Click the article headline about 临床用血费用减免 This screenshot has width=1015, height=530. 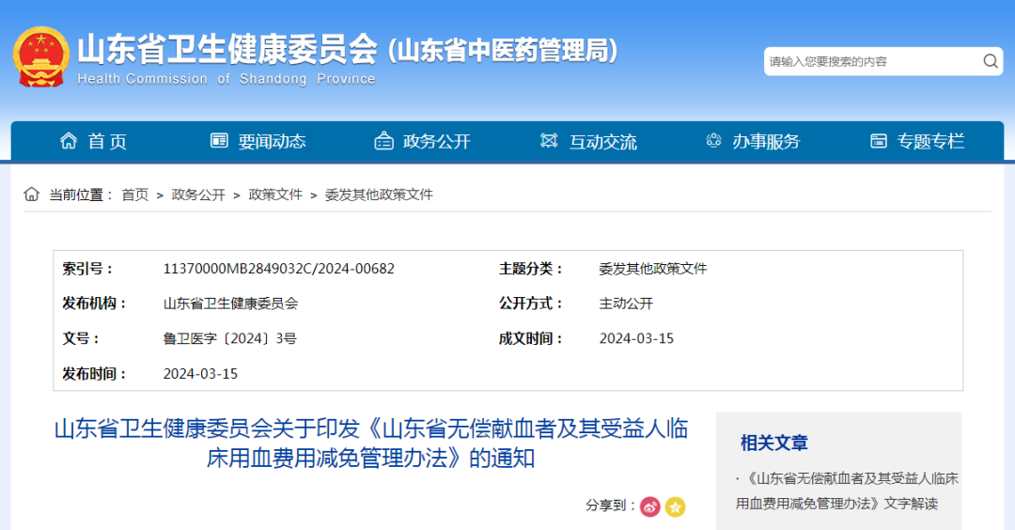(371, 444)
